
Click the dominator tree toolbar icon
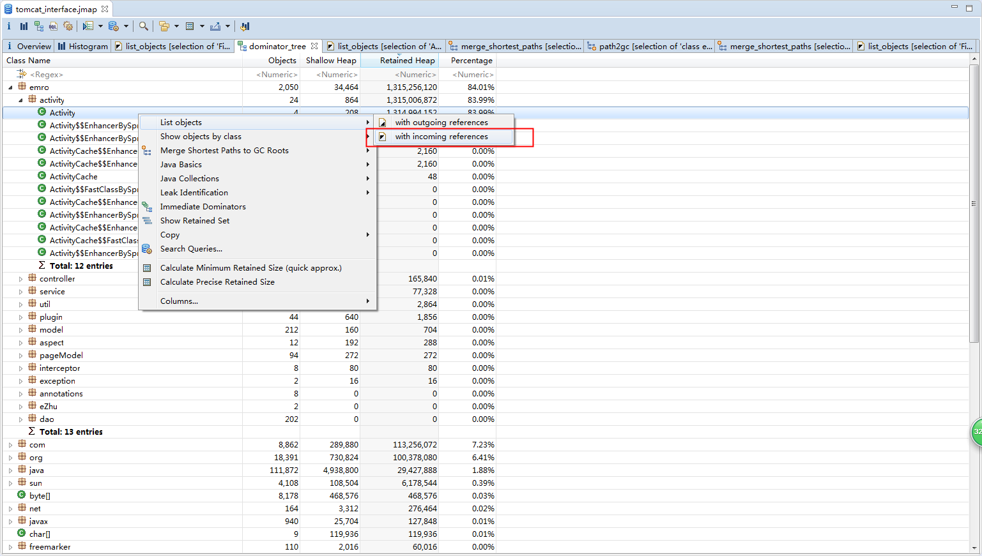(x=39, y=26)
